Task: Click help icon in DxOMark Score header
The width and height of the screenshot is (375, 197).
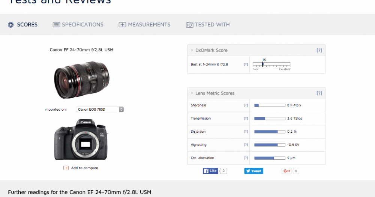Action: [319, 50]
